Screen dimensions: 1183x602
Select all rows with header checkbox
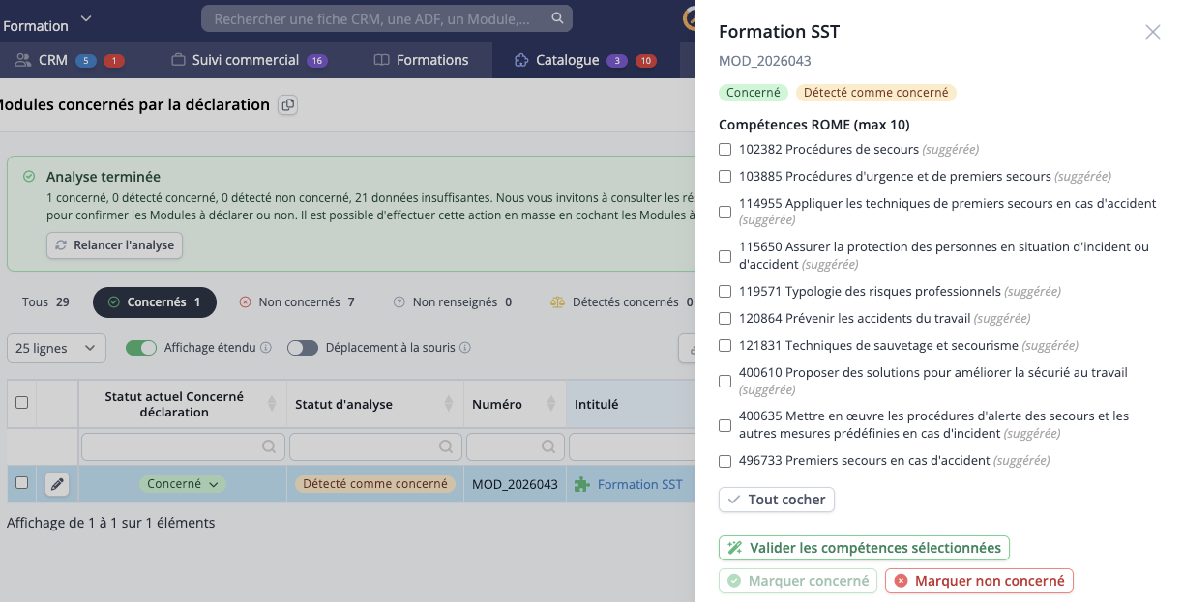pos(22,402)
